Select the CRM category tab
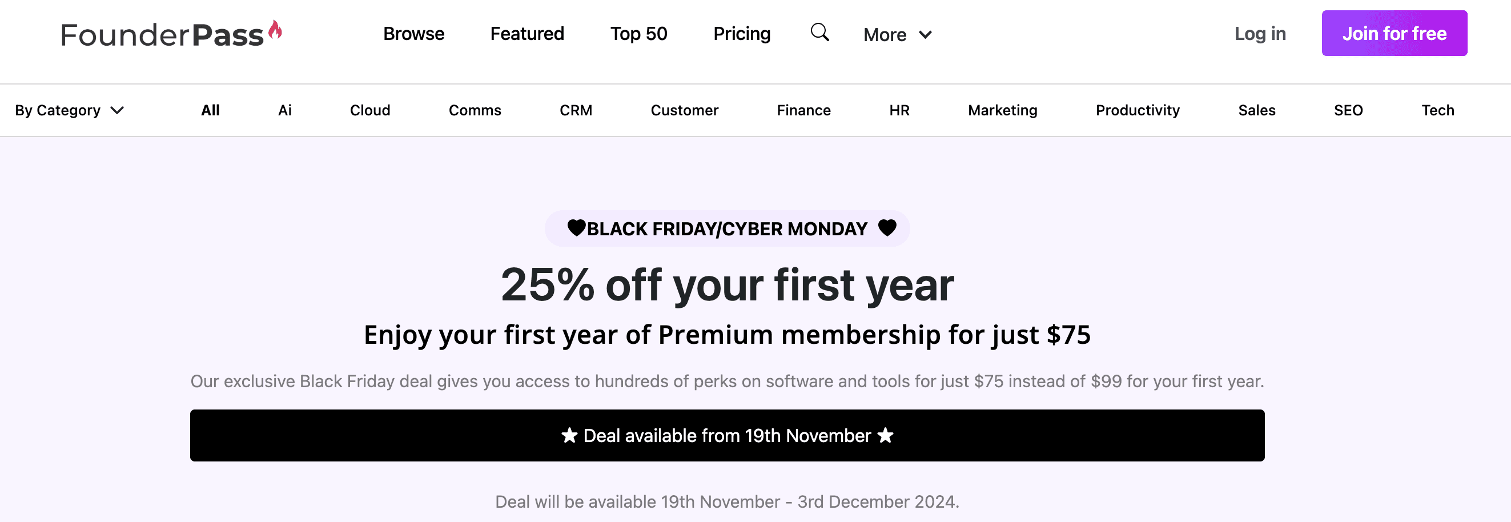Image resolution: width=1511 pixels, height=522 pixels. point(576,110)
